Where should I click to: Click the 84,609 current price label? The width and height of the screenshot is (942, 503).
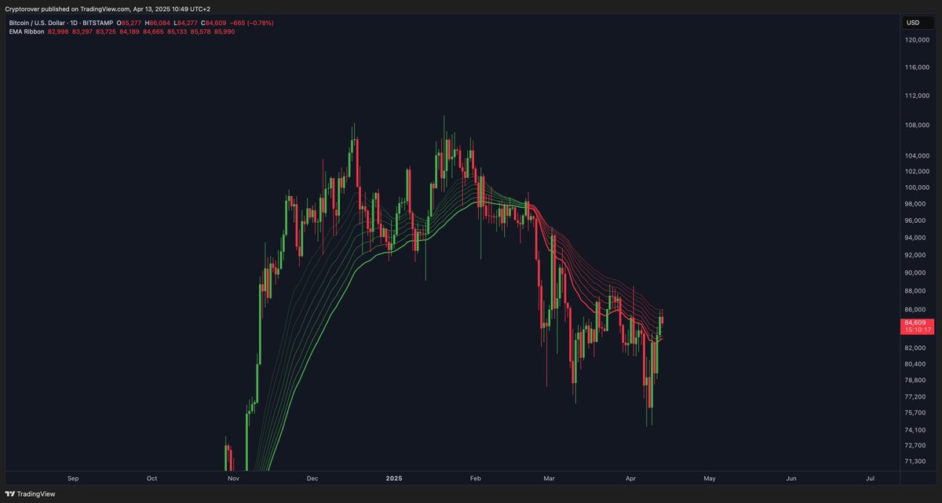pyautogui.click(x=917, y=322)
